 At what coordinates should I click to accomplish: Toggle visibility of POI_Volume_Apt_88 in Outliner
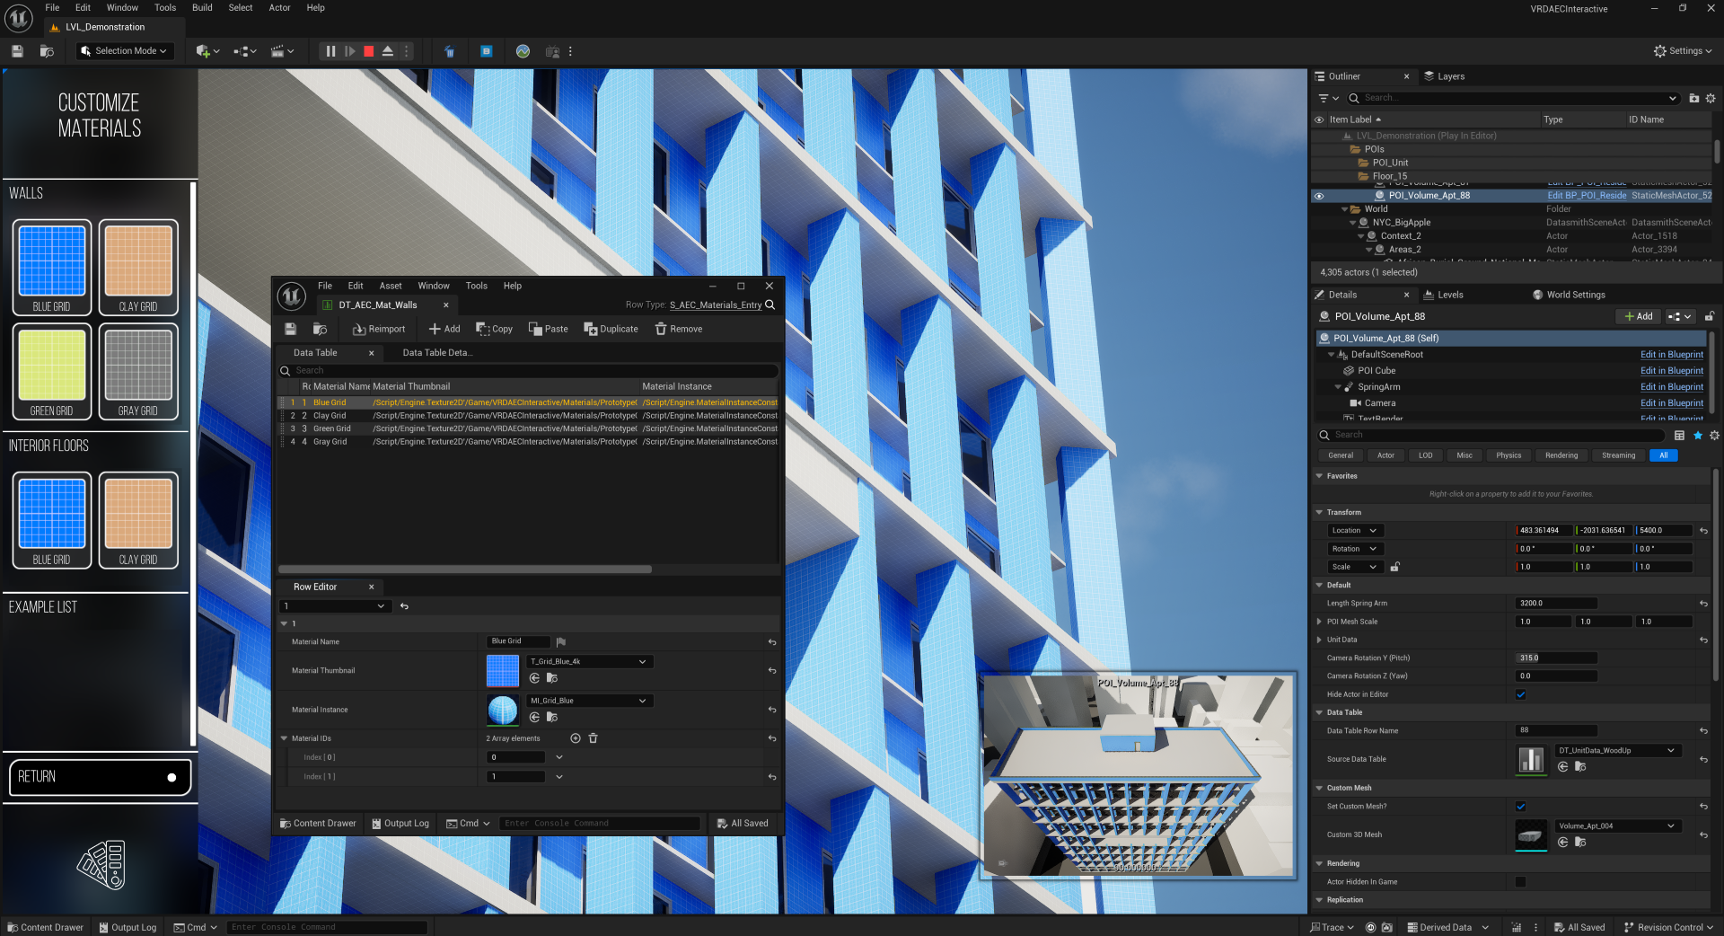[1319, 195]
